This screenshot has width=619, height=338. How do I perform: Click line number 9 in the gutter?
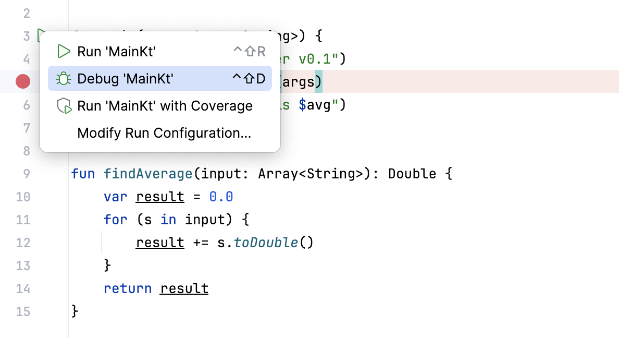click(27, 174)
